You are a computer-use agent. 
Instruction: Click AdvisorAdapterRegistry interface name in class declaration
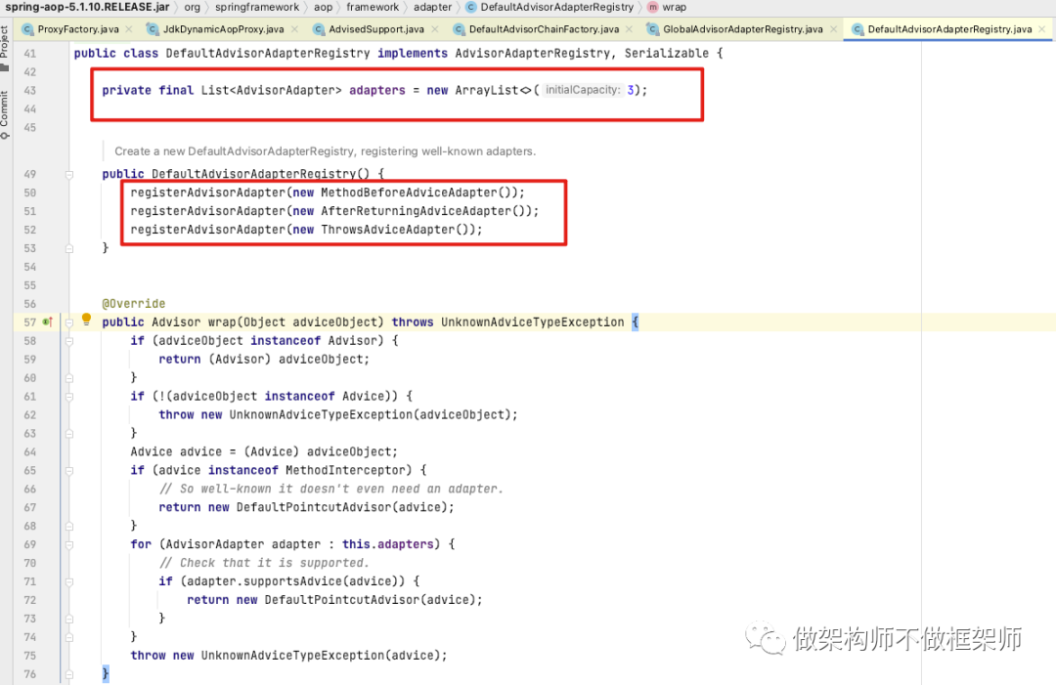(532, 53)
